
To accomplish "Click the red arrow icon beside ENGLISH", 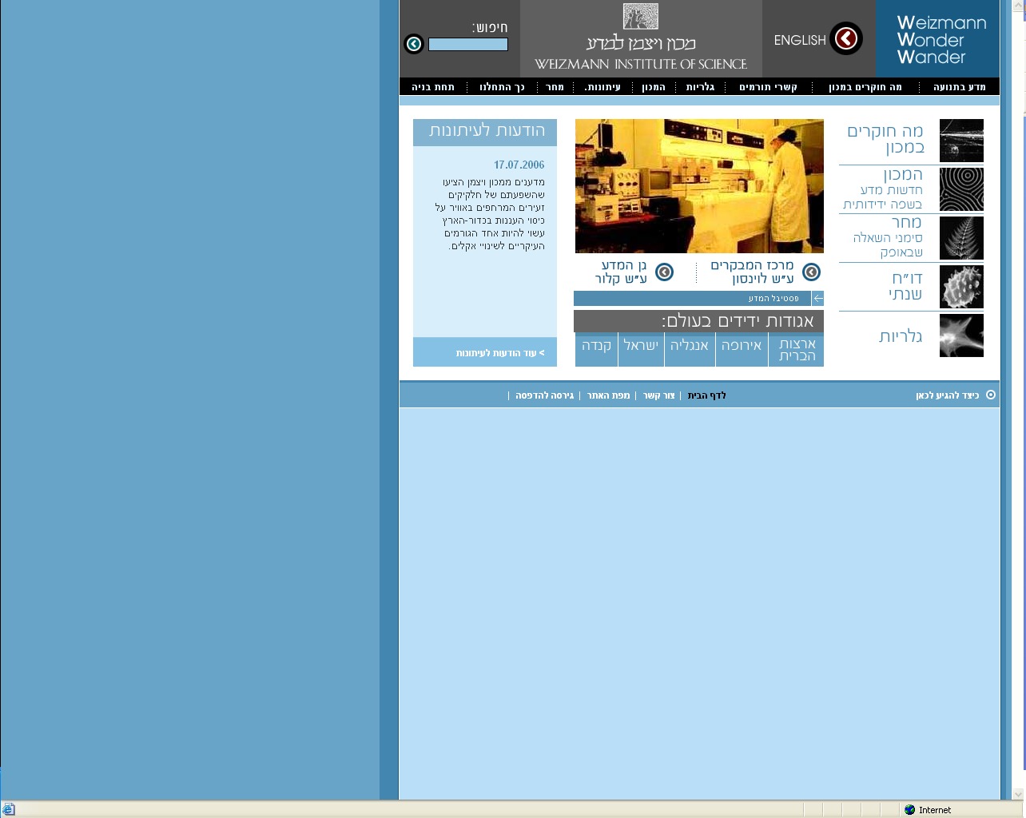I will pos(845,38).
